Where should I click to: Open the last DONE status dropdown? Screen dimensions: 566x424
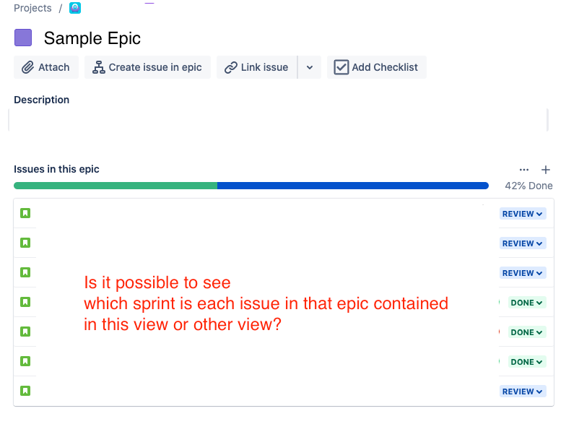[x=527, y=361]
